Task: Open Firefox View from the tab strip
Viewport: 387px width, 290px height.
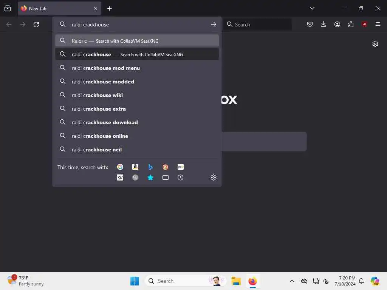Action: [8, 8]
